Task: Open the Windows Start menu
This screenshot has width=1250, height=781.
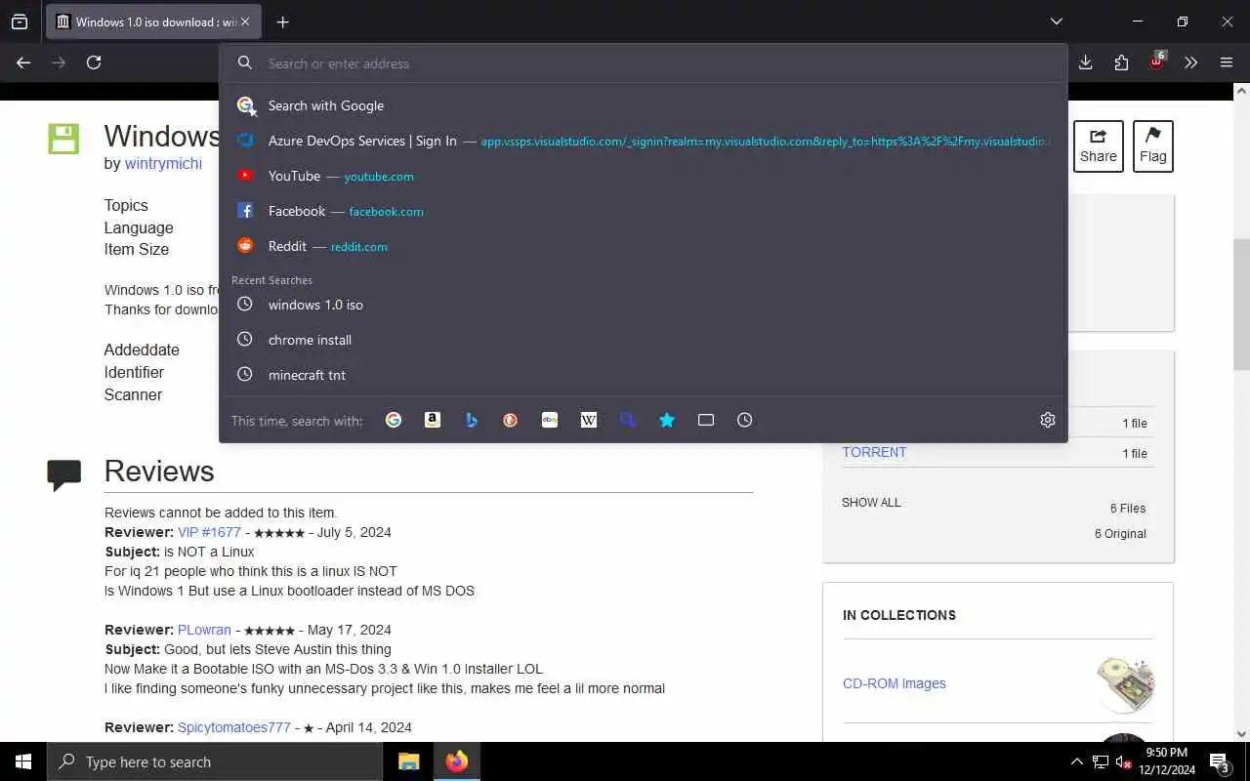Action: 23,761
